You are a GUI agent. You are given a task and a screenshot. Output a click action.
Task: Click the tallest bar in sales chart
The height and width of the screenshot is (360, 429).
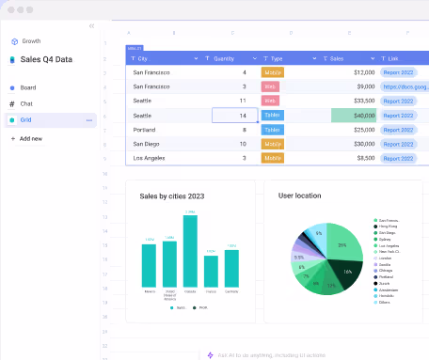[x=190, y=251]
